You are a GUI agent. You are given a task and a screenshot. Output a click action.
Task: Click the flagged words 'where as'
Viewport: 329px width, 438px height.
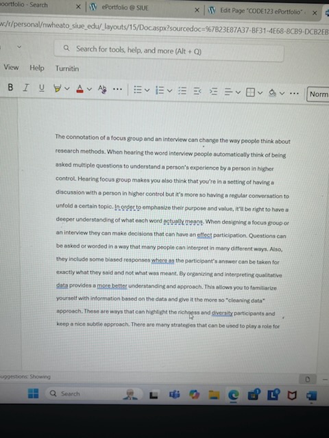[x=163, y=261]
